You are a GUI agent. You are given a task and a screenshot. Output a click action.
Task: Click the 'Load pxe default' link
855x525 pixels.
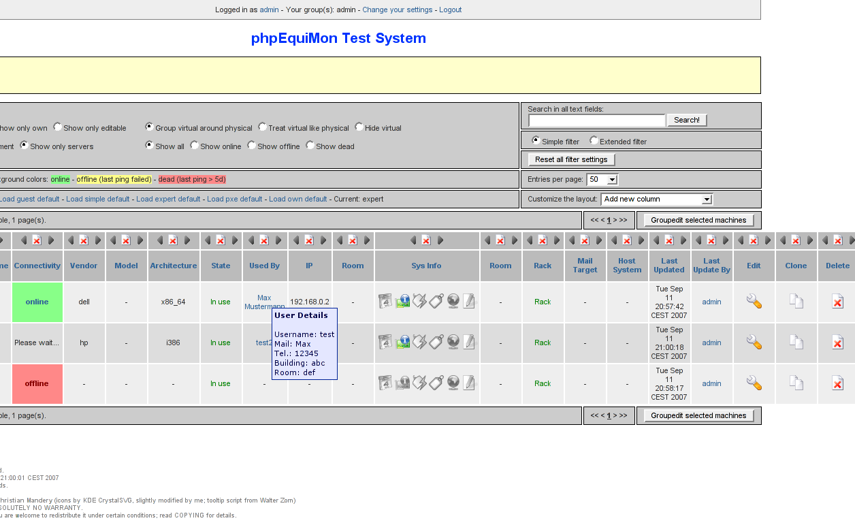[235, 200]
